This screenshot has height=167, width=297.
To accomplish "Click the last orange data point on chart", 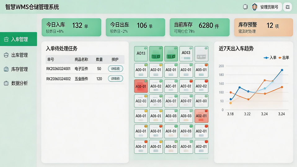I will click(x=282, y=87).
